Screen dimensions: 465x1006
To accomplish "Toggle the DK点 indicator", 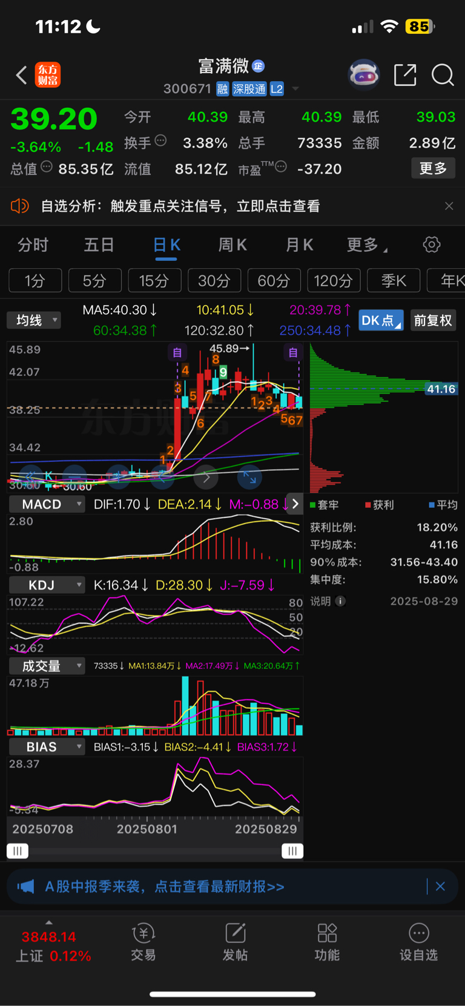I will pyautogui.click(x=381, y=320).
